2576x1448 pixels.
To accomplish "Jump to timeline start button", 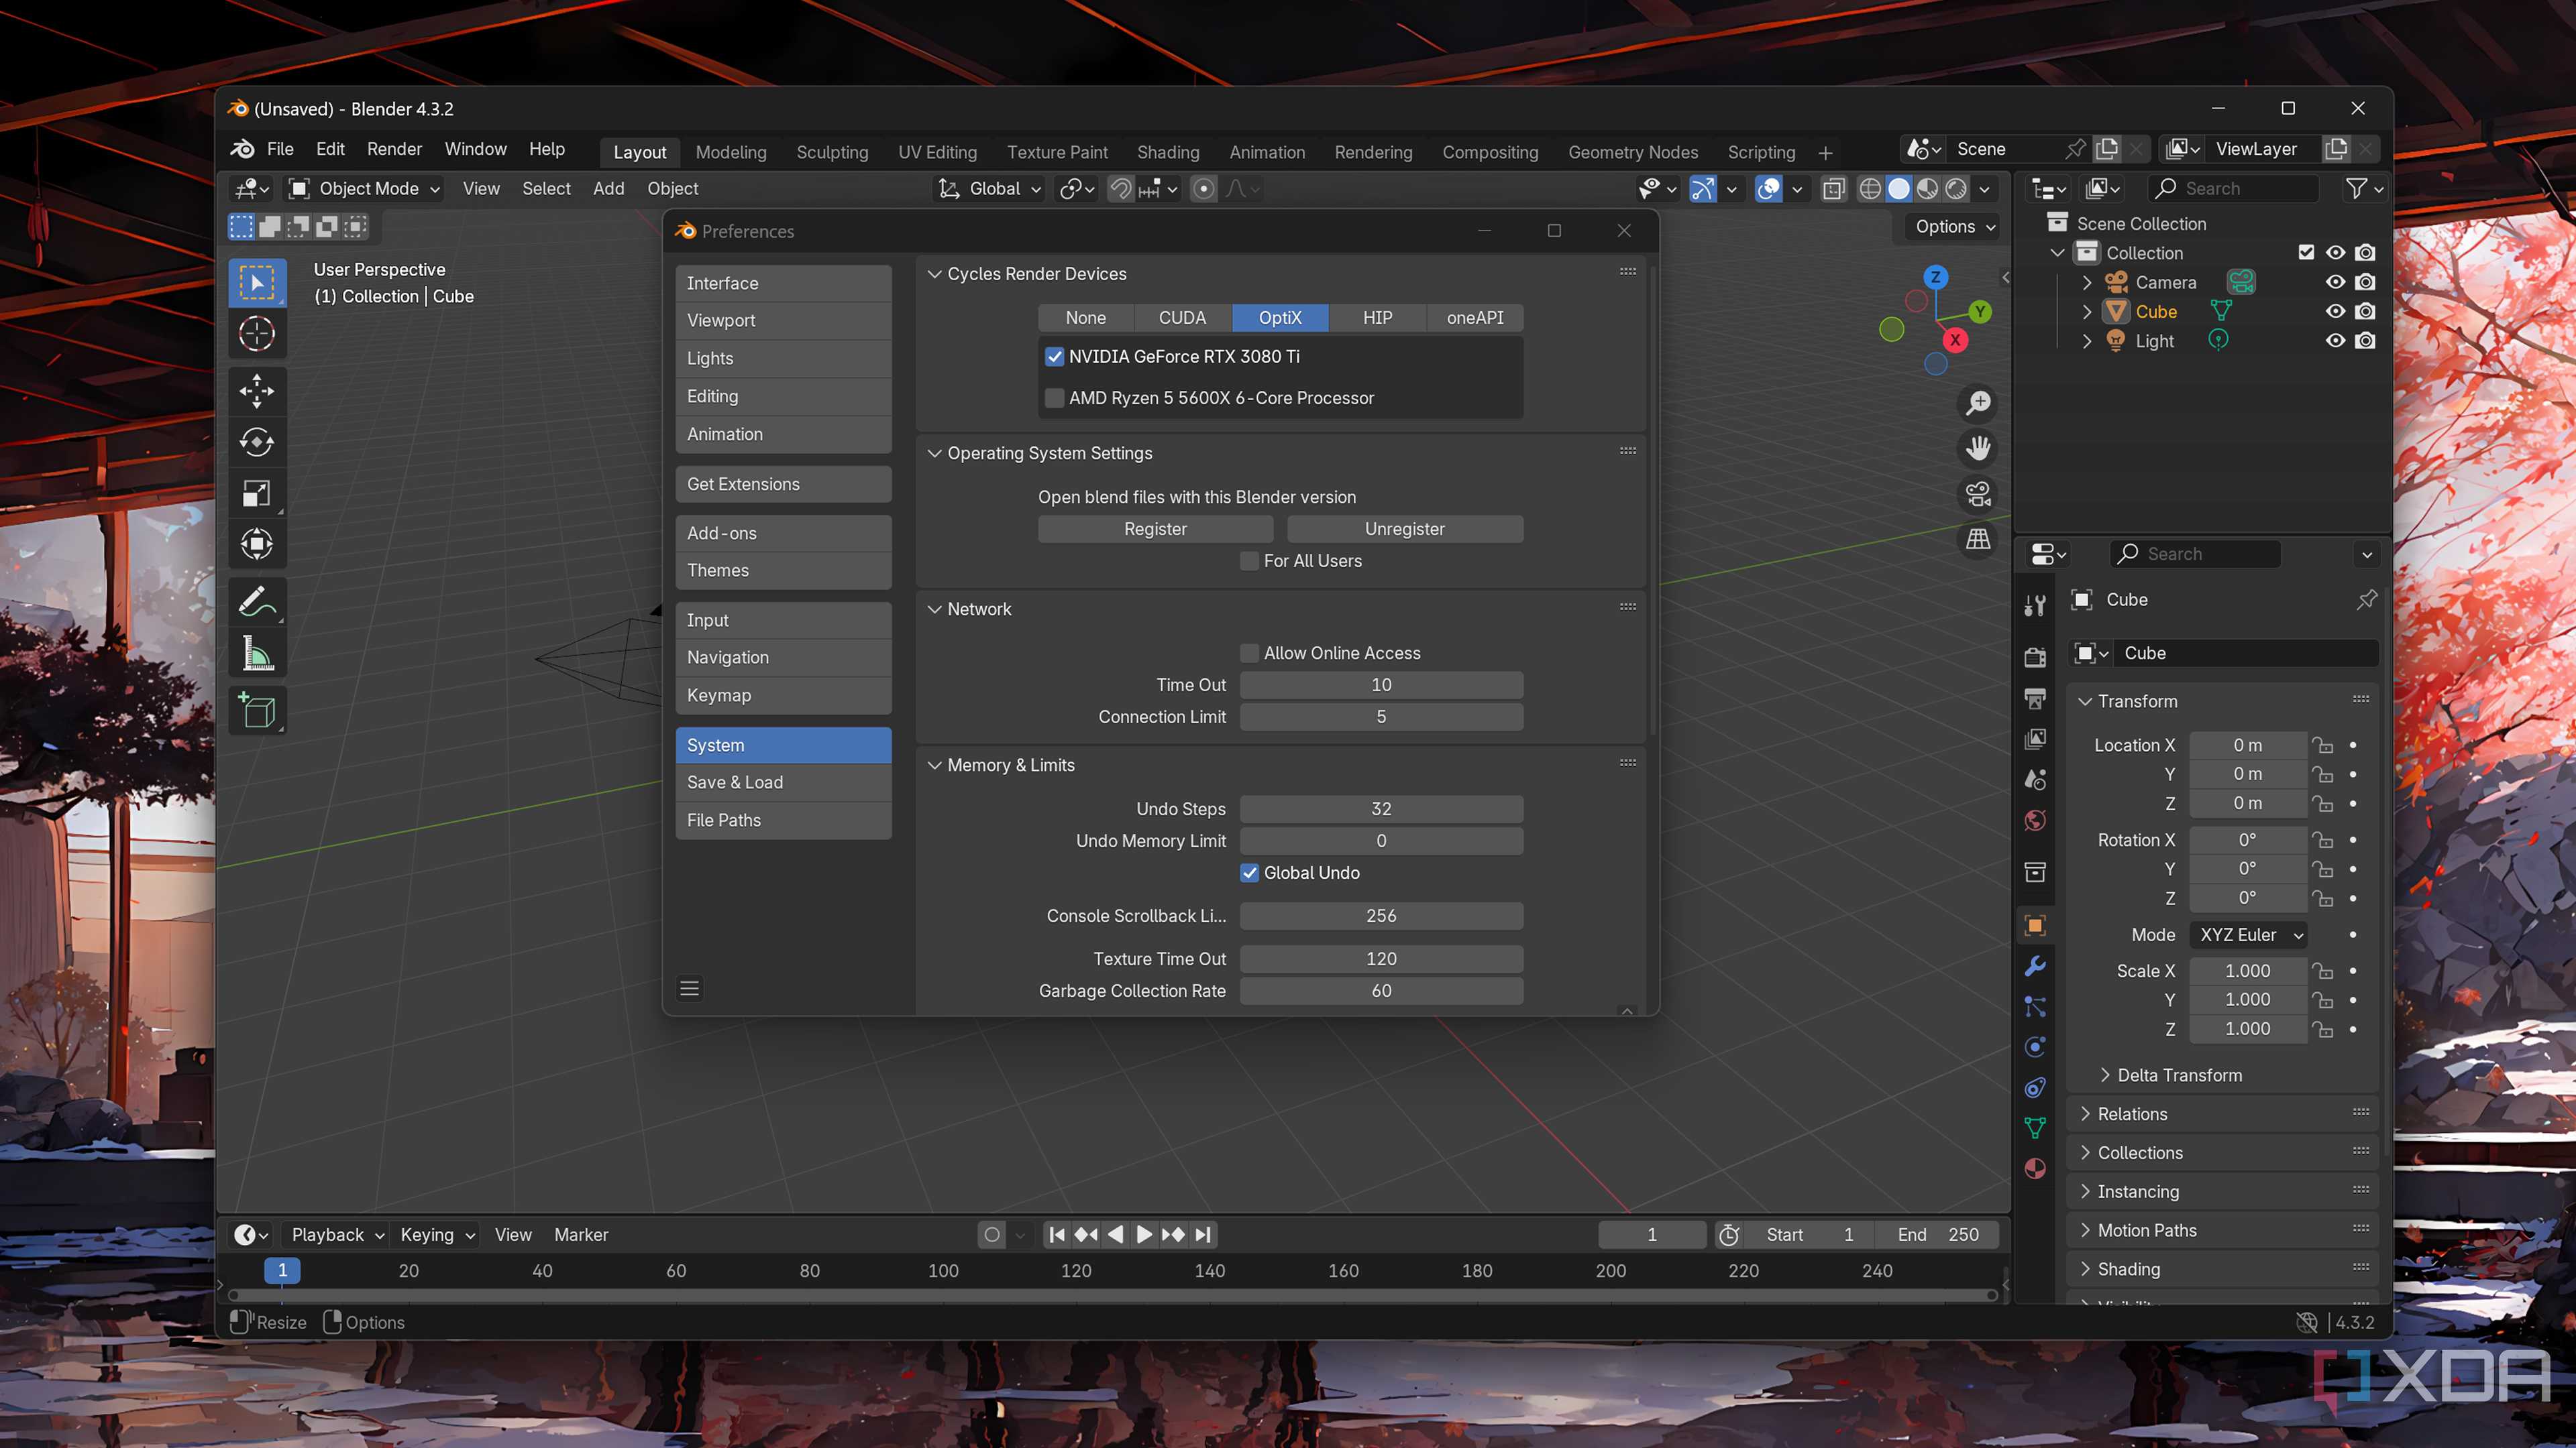I will (x=1057, y=1234).
